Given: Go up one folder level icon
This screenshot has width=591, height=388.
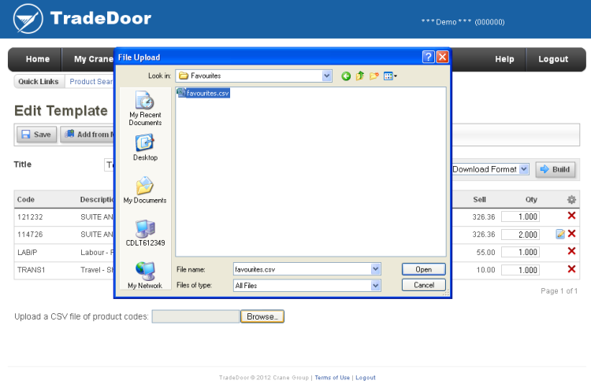Looking at the screenshot, I should tap(360, 76).
